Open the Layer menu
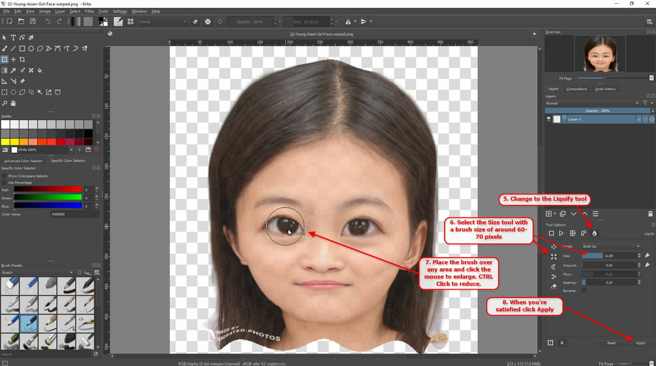Viewport: 656px width, 366px height. coord(60,11)
